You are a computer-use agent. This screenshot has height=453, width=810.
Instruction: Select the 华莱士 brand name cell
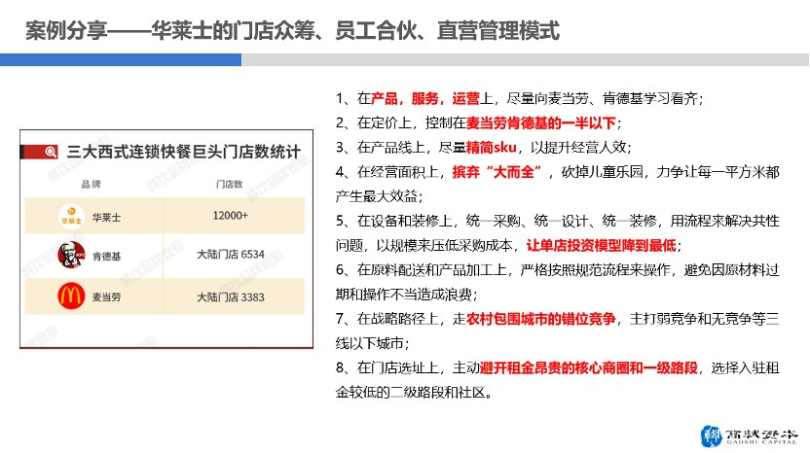[x=106, y=217]
